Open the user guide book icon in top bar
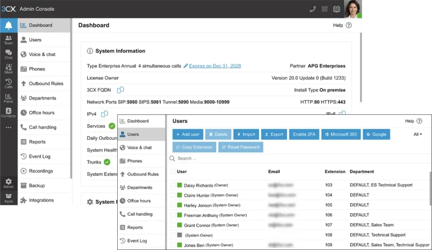The image size is (432, 250). pos(336,9)
